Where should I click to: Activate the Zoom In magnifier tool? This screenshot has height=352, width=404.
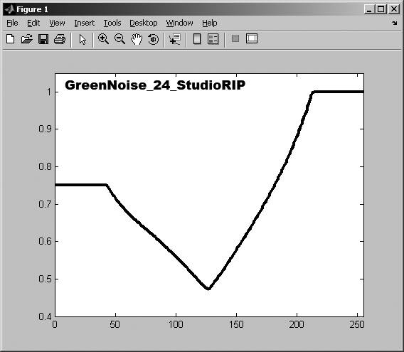103,39
